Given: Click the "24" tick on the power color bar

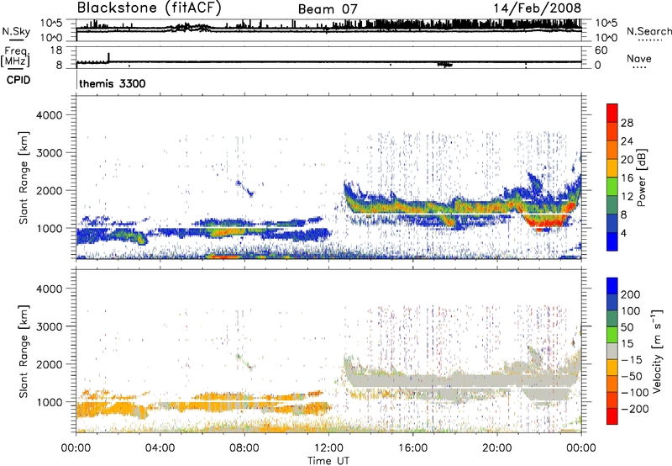Looking at the screenshot, I should point(627,141).
